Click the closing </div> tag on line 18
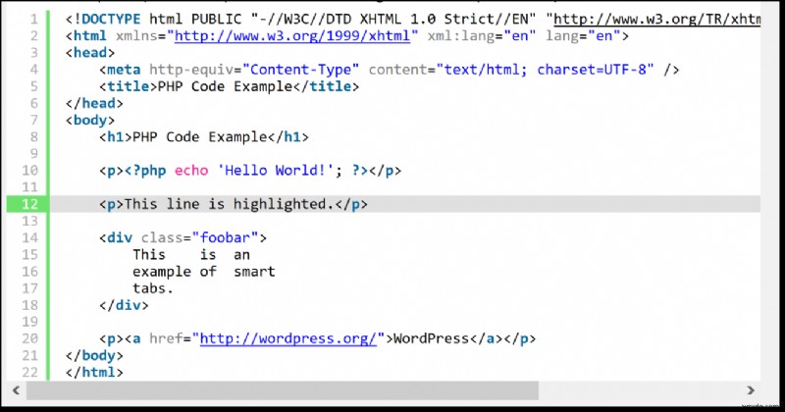785x412 pixels. (x=125, y=305)
